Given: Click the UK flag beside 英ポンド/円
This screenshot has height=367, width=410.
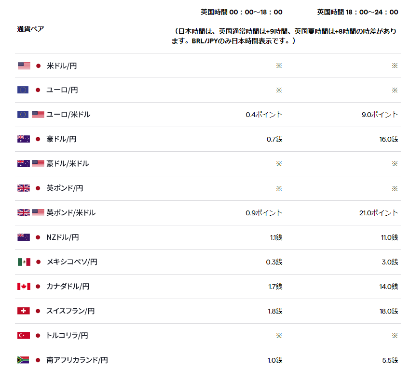Looking at the screenshot, I should pos(24,188).
